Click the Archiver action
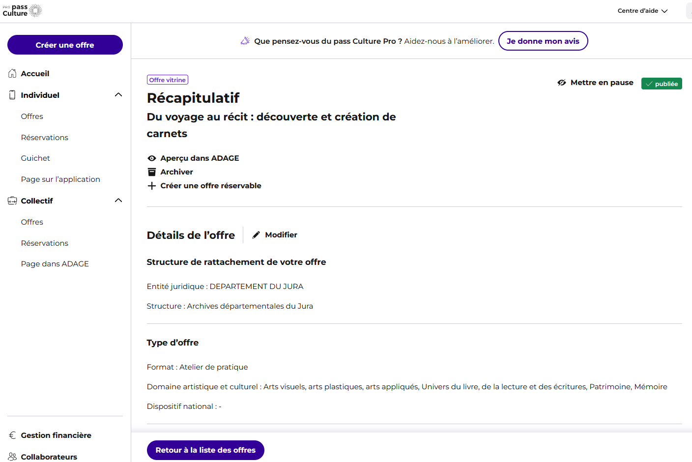Screen dimensions: 692x462 [171, 172]
